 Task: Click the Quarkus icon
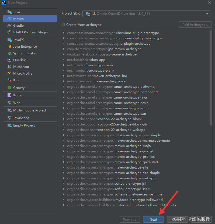point(9,60)
